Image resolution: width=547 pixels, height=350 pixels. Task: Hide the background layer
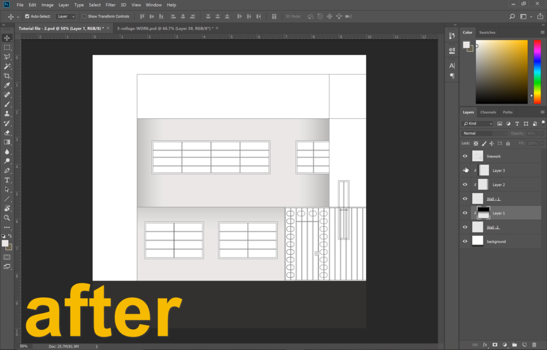465,242
